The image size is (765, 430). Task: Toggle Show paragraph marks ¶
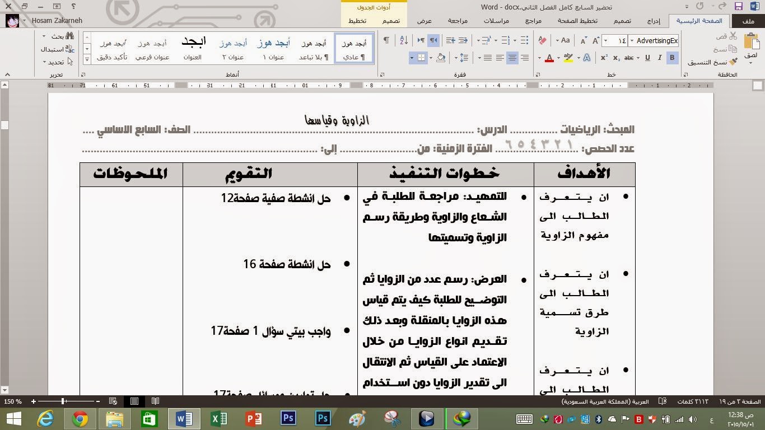(x=386, y=40)
